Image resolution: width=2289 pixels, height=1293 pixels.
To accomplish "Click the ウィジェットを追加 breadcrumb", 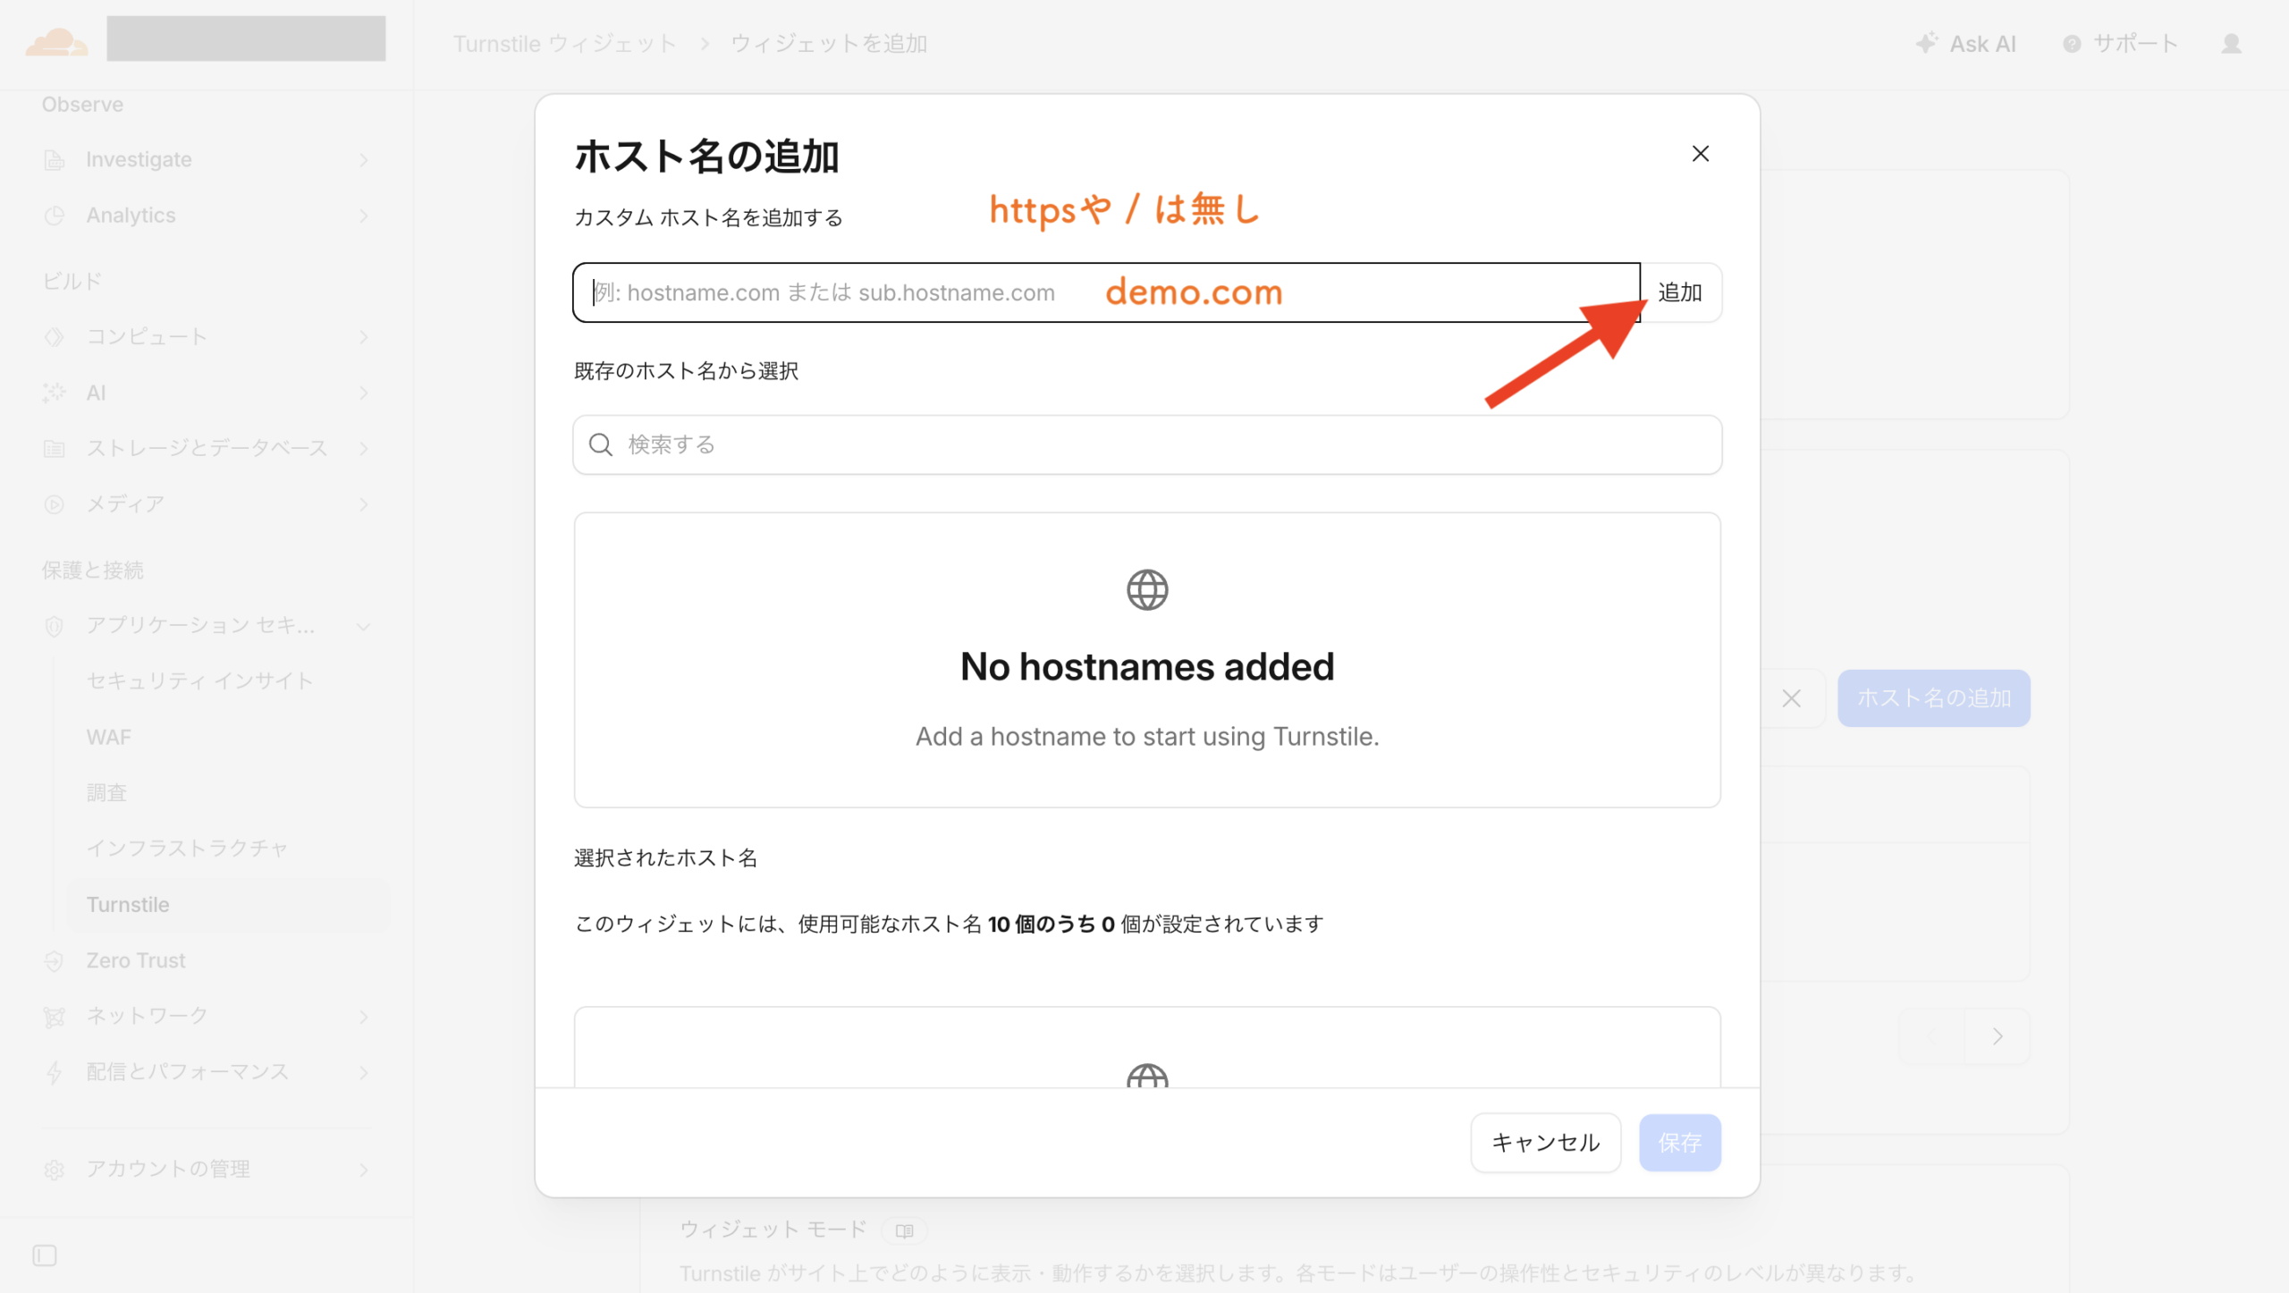I will coord(829,44).
